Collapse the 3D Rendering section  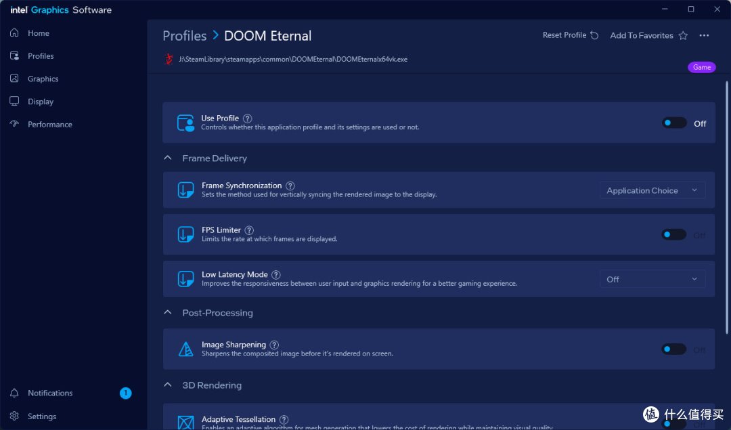click(x=168, y=385)
